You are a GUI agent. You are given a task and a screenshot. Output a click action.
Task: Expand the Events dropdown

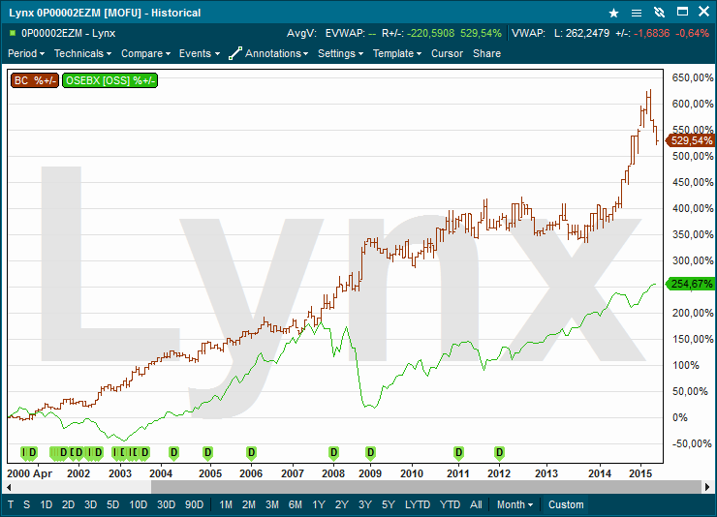[200, 53]
